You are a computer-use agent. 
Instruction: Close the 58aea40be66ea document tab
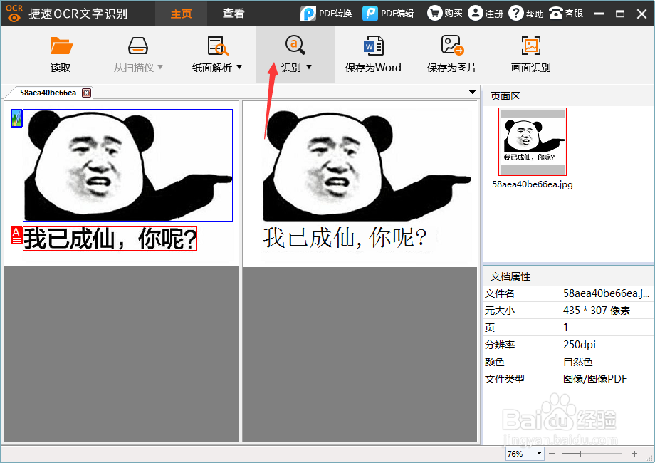[86, 93]
